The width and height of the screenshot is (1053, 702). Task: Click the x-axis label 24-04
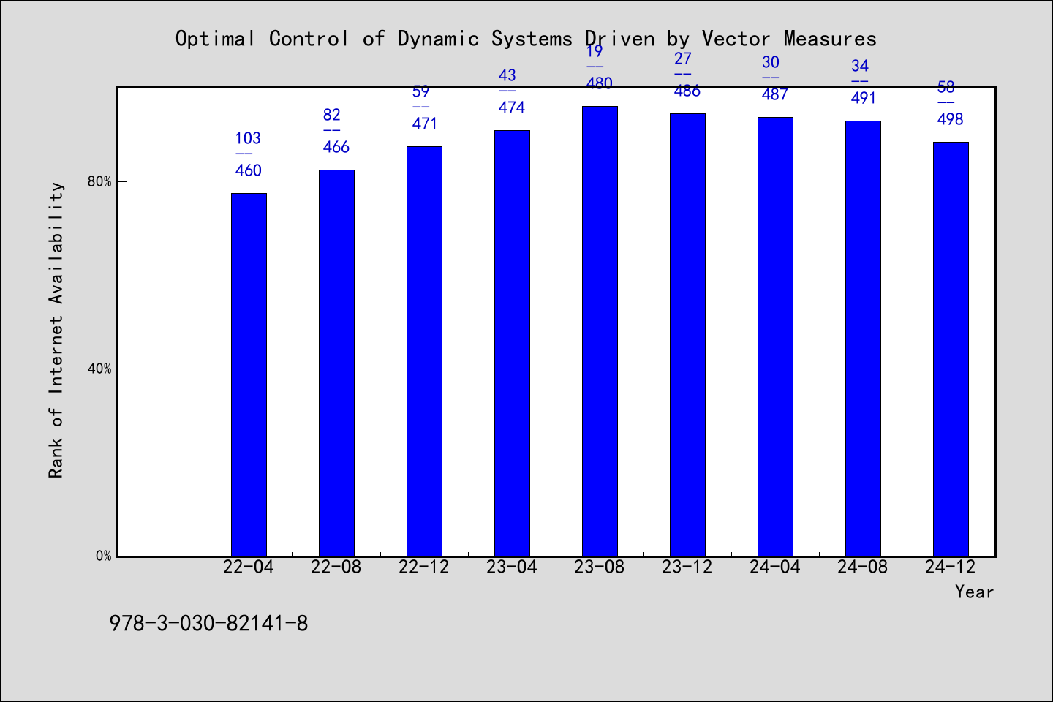pos(775,567)
